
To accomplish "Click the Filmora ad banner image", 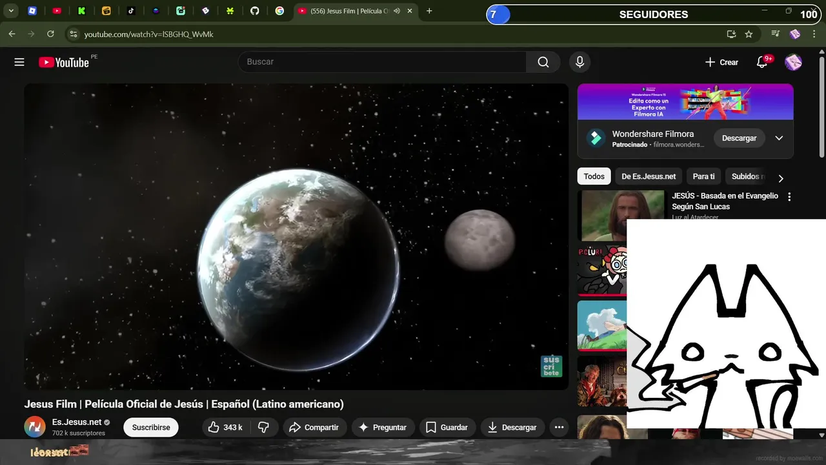I will 685,102.
